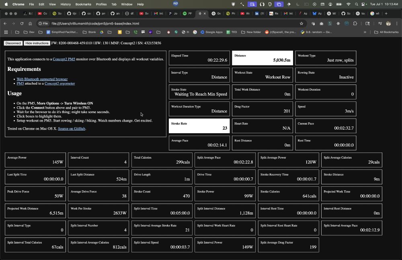The height and width of the screenshot is (260, 402).
Task: Open the Bookmarks menu in menu bar
Action: 83,4
